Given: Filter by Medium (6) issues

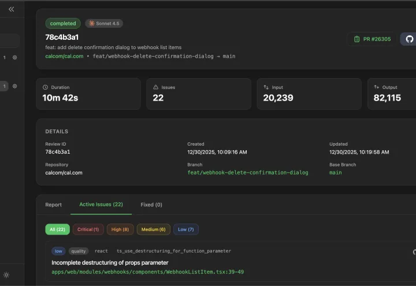Looking at the screenshot, I should (153, 229).
